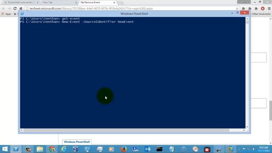Screen dimensions: 272x153
Task: Click the PowerShell vertical scrollbar down arrow
Action: (247, 127)
